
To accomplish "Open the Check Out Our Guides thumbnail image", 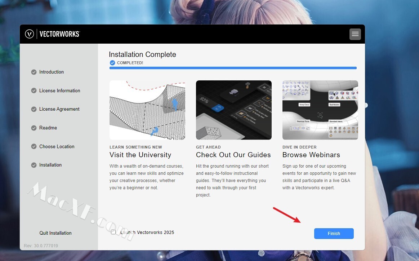I will coord(234,110).
